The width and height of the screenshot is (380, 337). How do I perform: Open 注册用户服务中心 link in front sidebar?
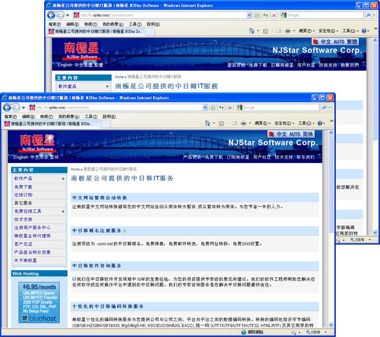[x=32, y=228]
